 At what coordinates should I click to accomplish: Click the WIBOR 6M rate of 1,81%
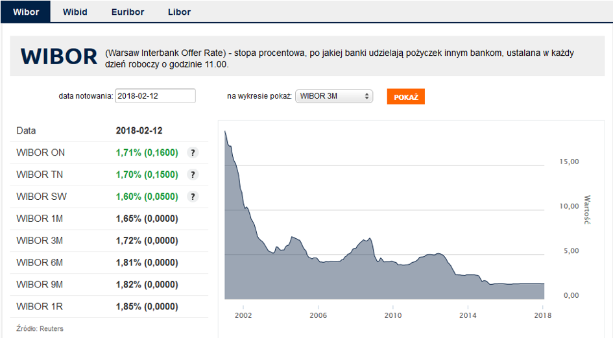[x=147, y=263]
